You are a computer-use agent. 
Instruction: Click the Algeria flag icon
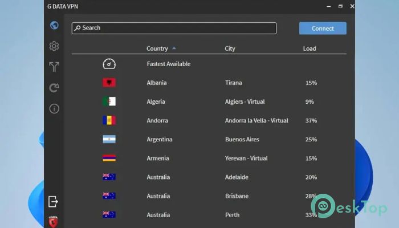(109, 101)
